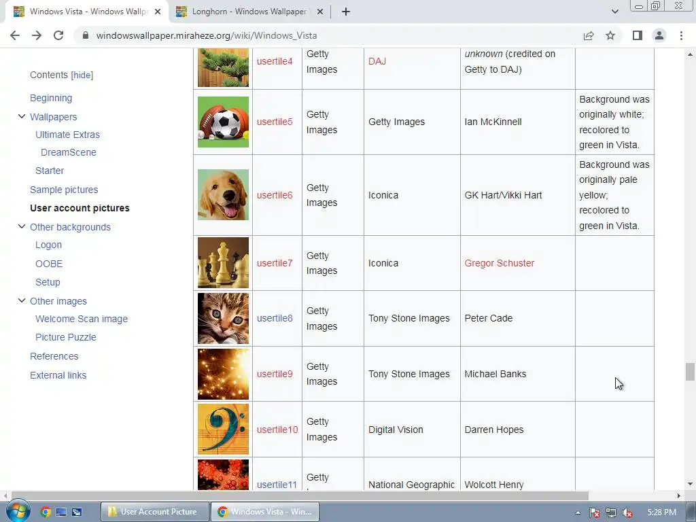Open the chess pieces usertile7 thumbnail

223,263
